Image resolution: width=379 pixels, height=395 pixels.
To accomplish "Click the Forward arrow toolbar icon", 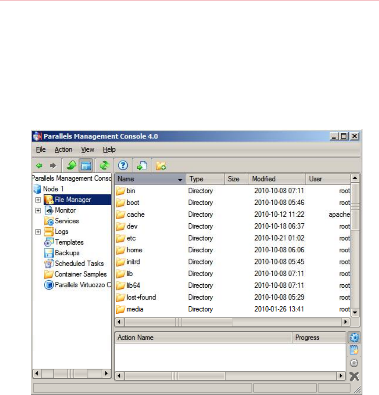I will click(53, 166).
